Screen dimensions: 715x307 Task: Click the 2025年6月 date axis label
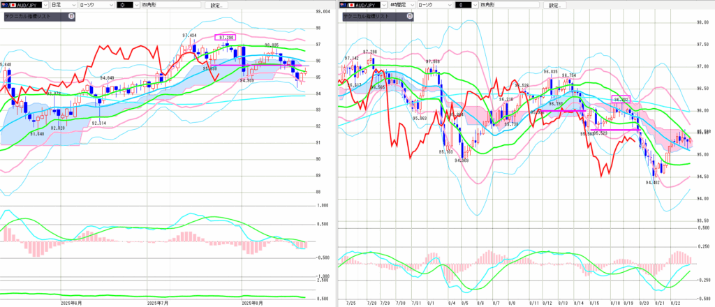tap(71, 302)
